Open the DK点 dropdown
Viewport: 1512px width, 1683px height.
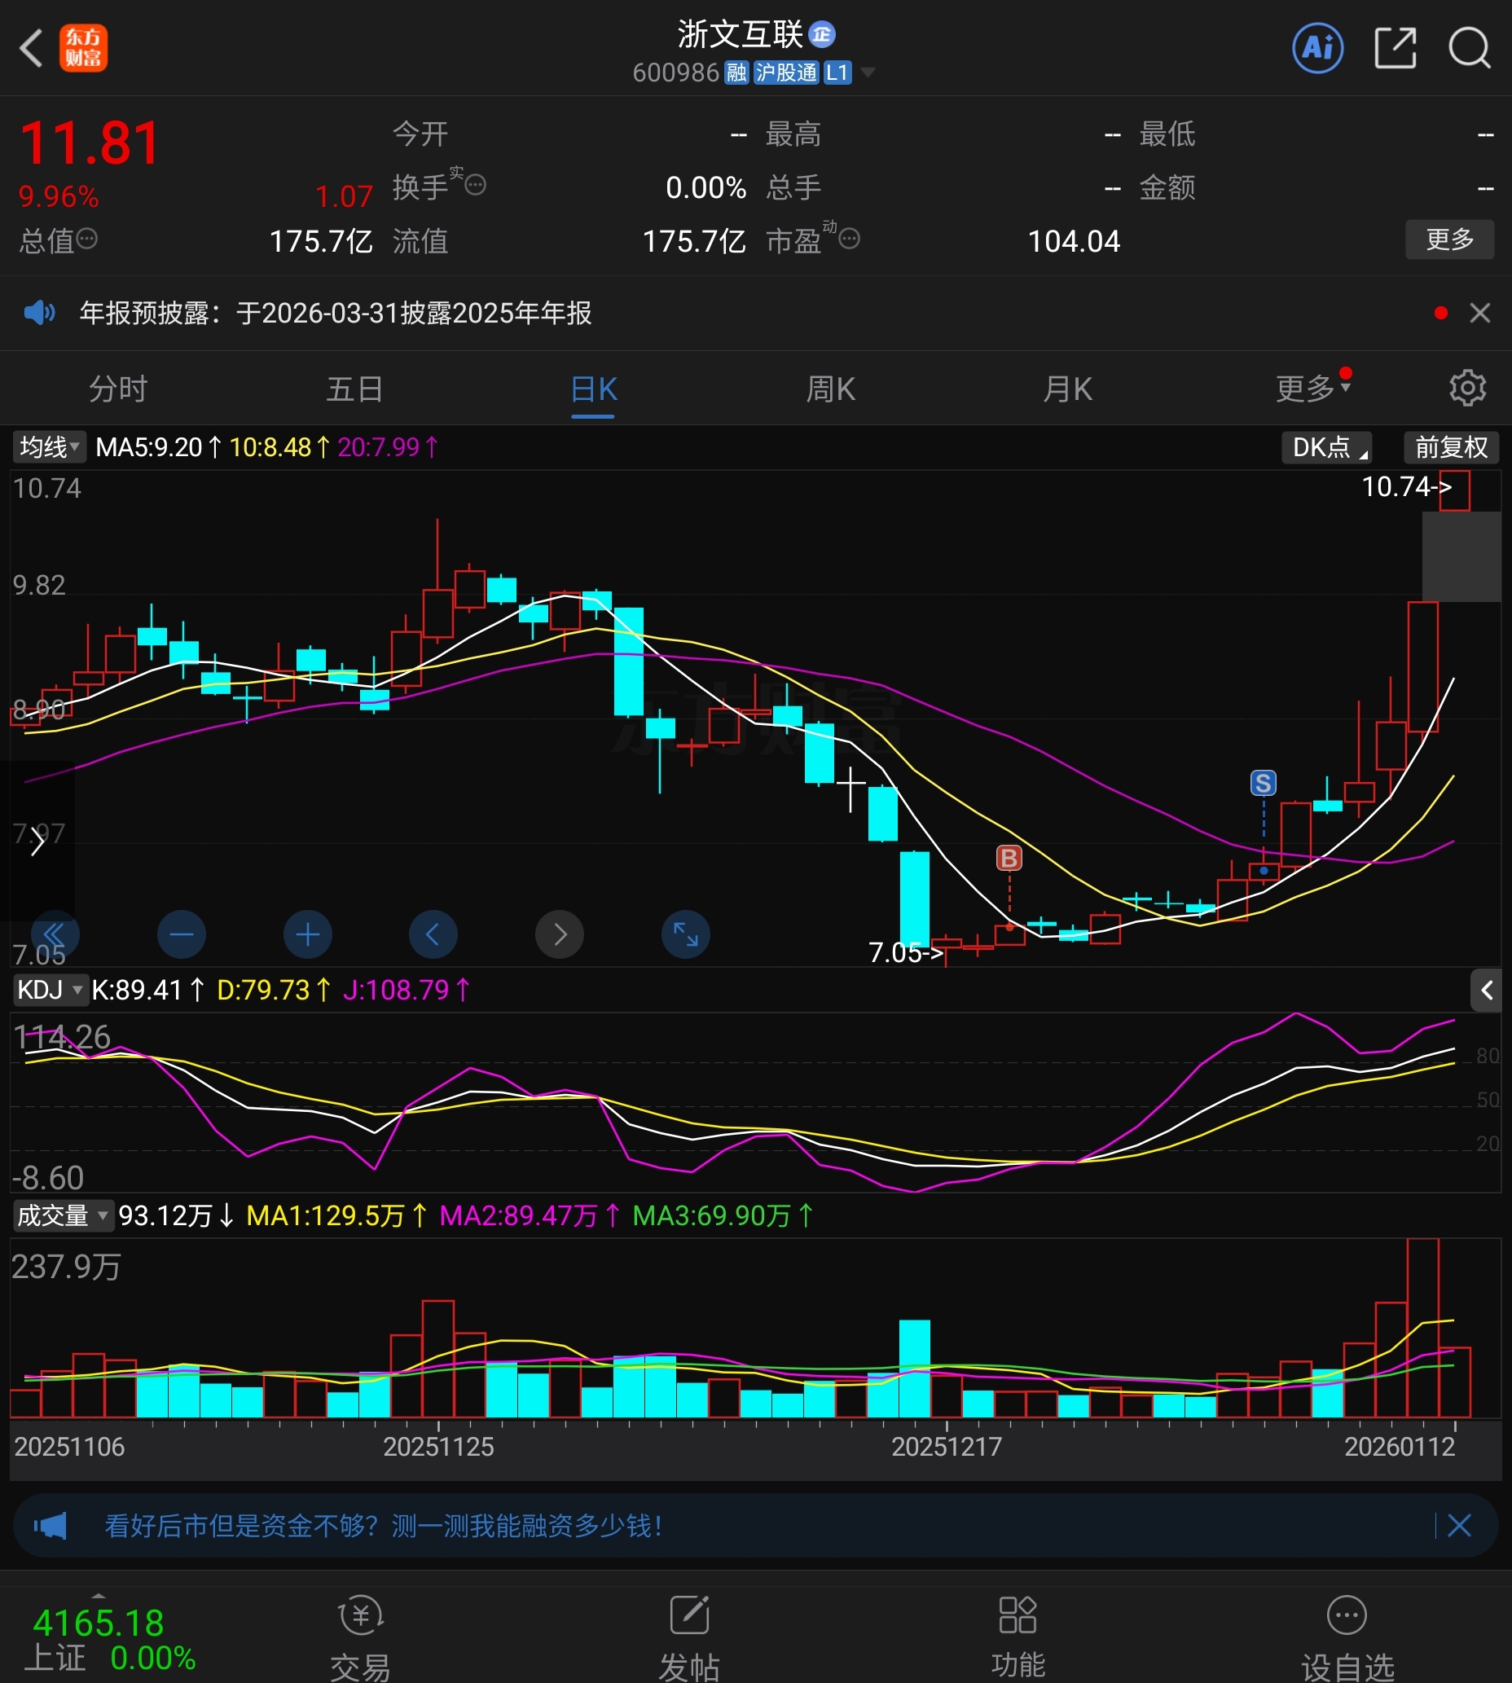pyautogui.click(x=1326, y=447)
